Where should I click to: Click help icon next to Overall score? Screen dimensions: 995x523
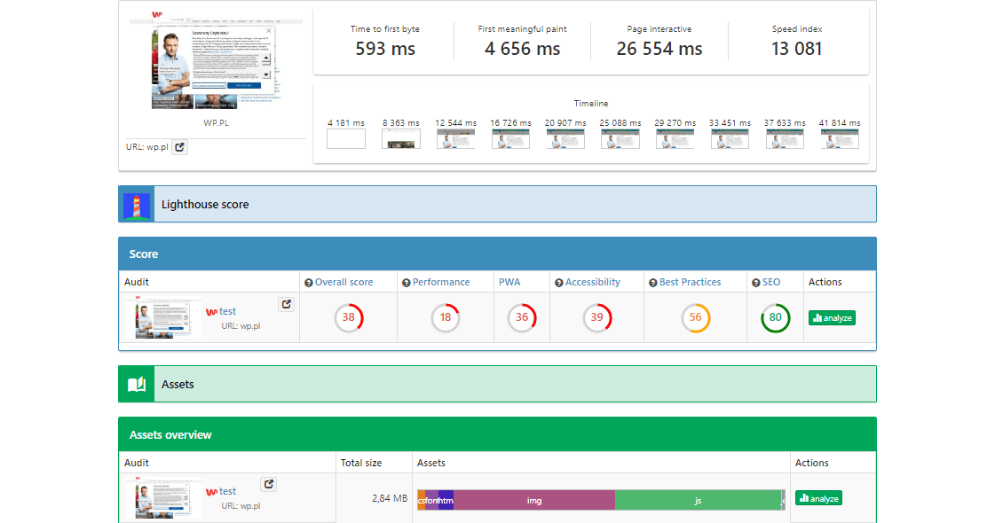[309, 283]
